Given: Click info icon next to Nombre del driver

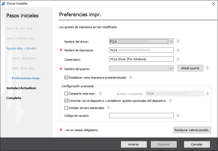Looking at the screenshot, I should click(x=178, y=41).
